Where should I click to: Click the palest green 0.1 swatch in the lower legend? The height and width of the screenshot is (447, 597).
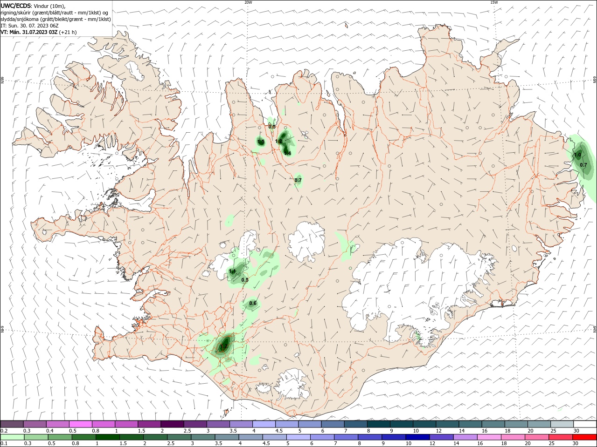click(x=13, y=437)
